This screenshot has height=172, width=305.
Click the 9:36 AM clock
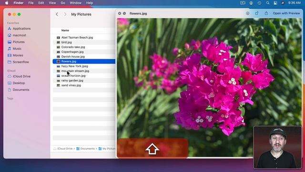[x=295, y=3]
